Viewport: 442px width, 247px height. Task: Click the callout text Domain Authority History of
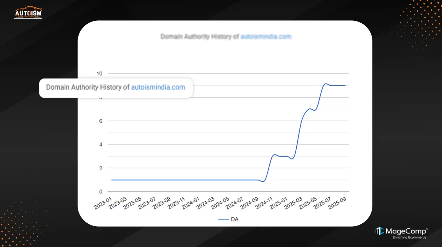[x=88, y=88]
